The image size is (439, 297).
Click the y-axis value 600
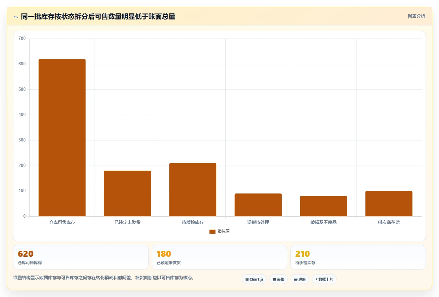pos(22,64)
